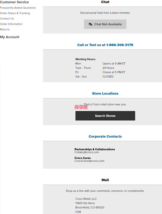This screenshot has height=214, width=162.
Task: Email Collabs@crocs.com address
Action: click(x=87, y=152)
